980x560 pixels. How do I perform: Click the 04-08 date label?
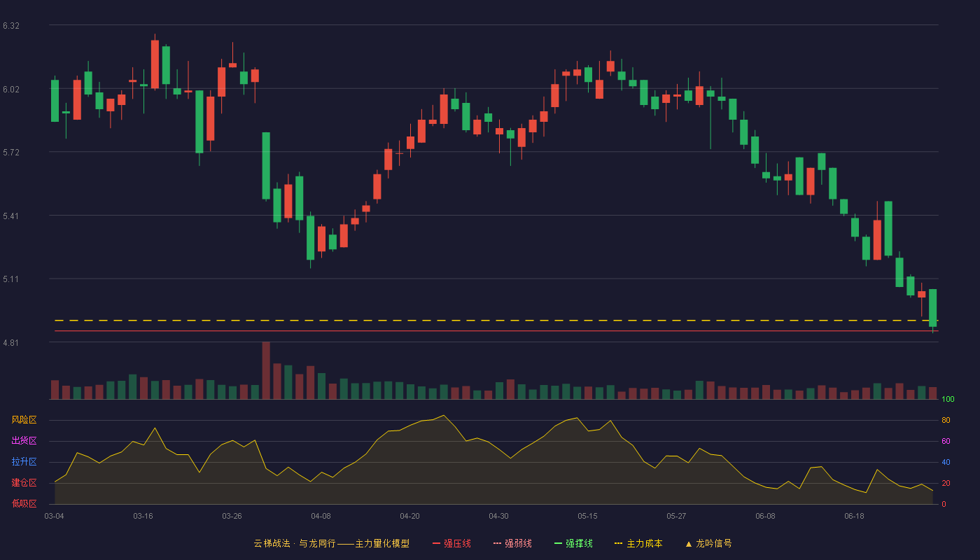pyautogui.click(x=321, y=516)
